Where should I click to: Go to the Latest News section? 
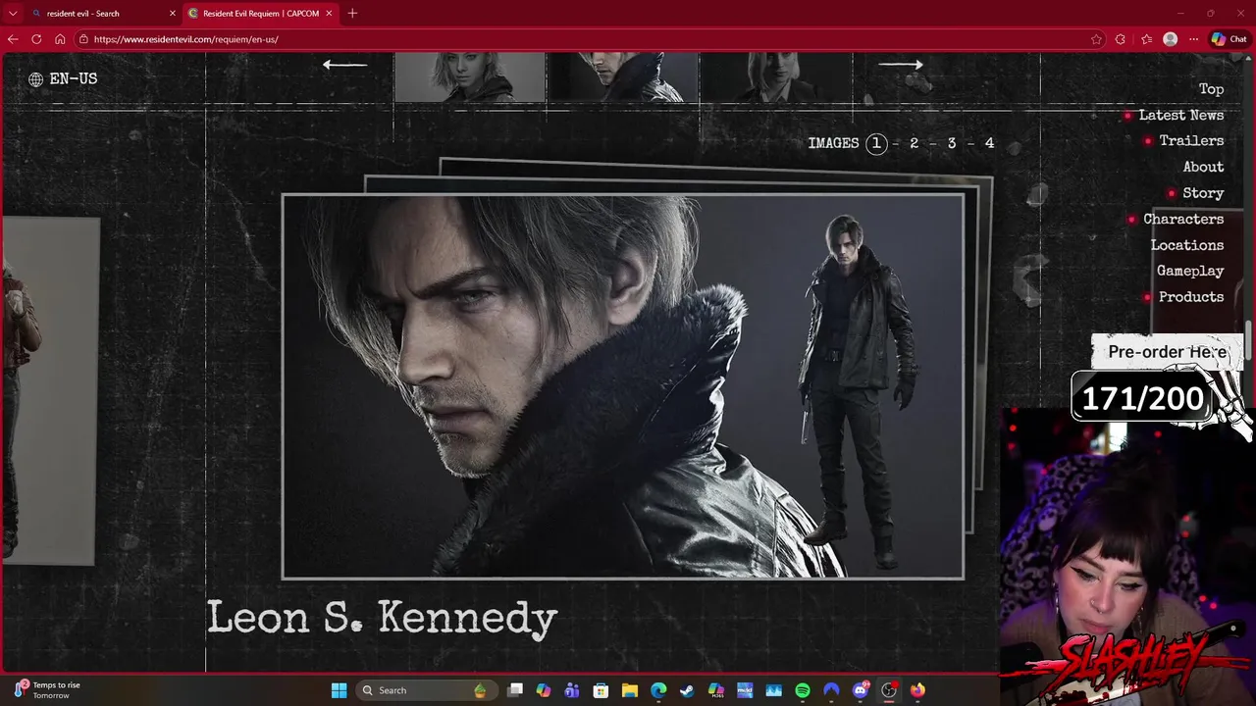coord(1181,115)
